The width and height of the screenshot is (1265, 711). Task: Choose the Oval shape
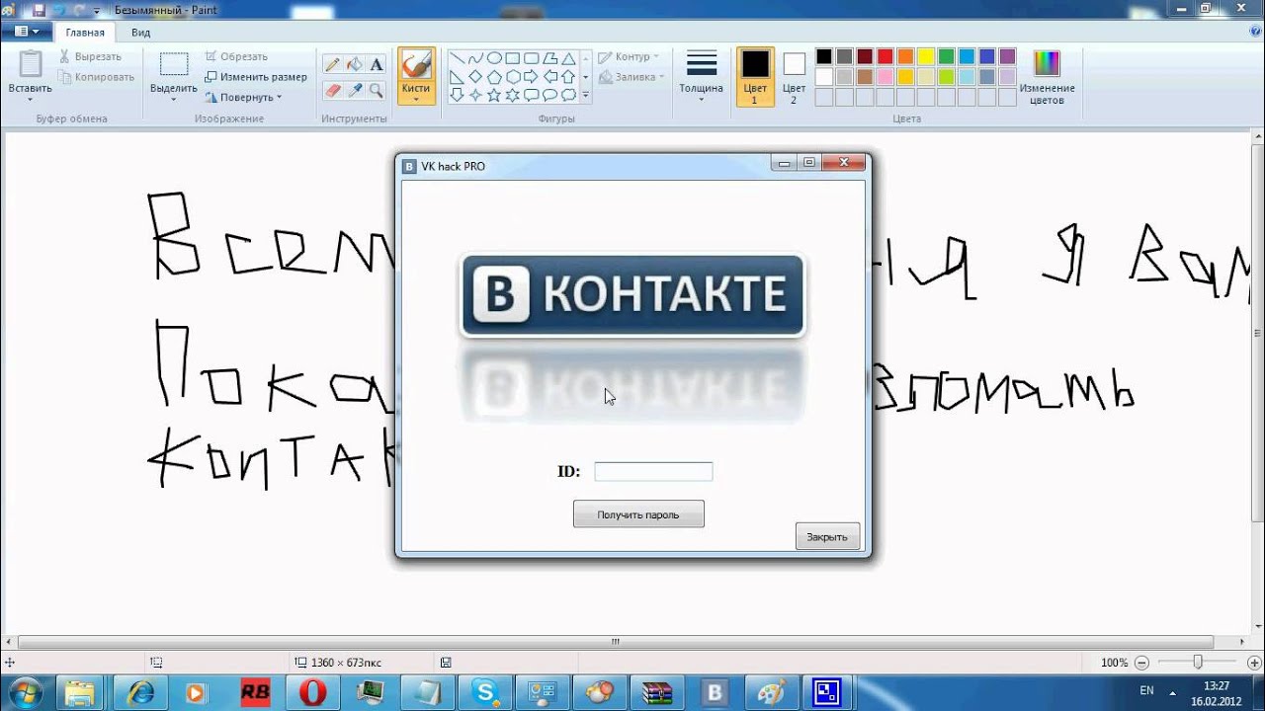tap(494, 58)
